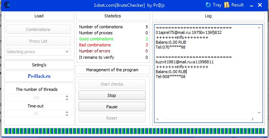Screen dimensions: 269x138
Task: Click the Seting's section header
Action: point(39,65)
